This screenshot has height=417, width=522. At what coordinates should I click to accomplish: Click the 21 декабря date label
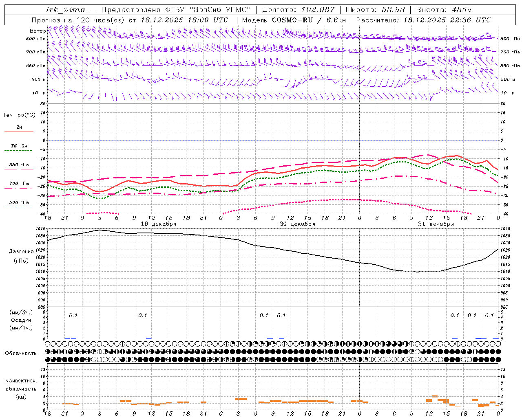click(x=436, y=224)
